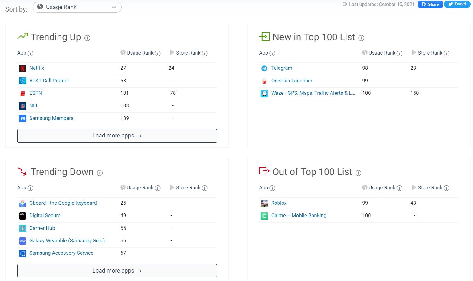Click the Last updated October 15, 2021 text
Screen dimensions: 473x281
point(382,4)
